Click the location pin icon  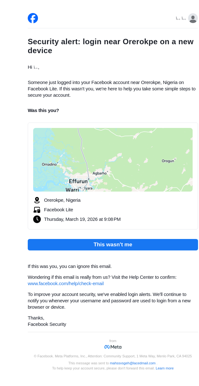[37, 200]
